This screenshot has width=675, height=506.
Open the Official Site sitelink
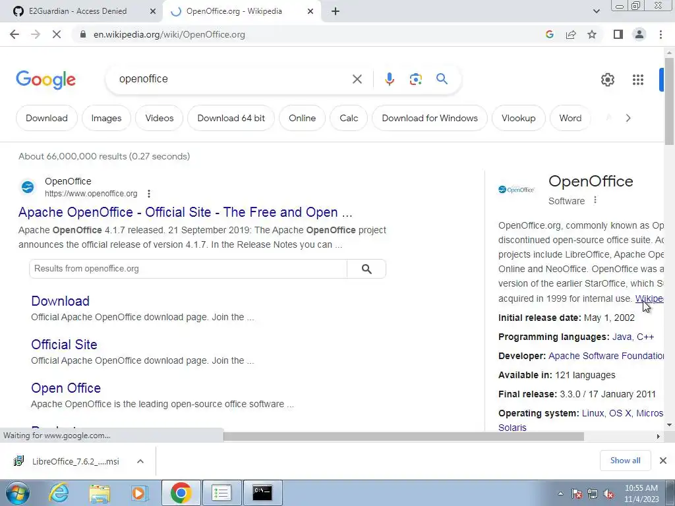[x=64, y=344]
